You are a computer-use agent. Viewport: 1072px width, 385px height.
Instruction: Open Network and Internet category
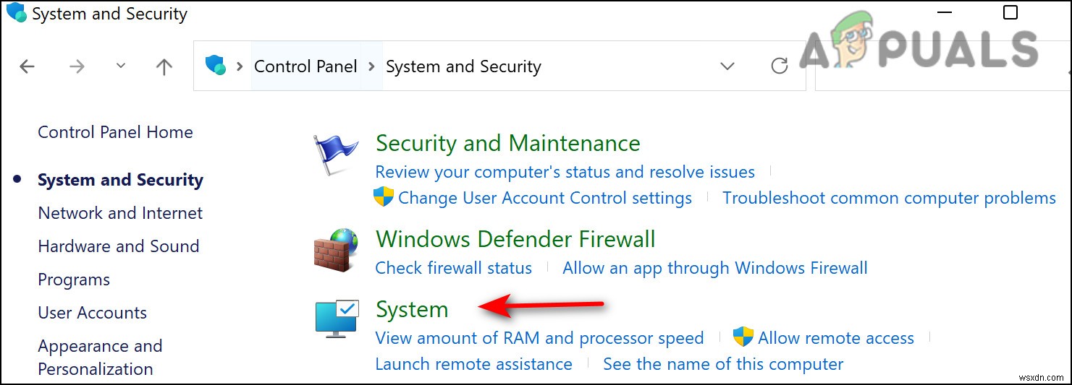120,213
